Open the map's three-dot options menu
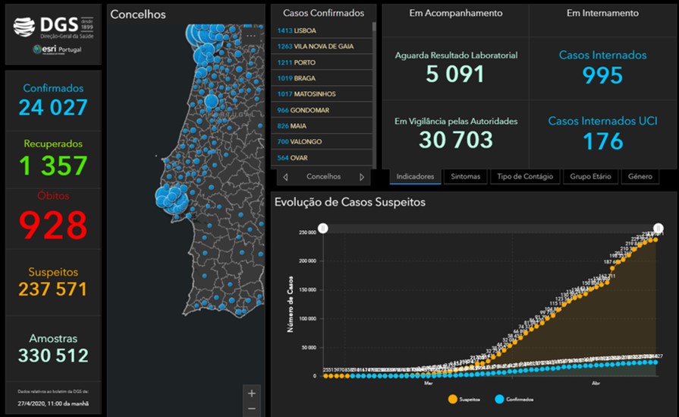The height and width of the screenshot is (417, 679). tap(251, 36)
